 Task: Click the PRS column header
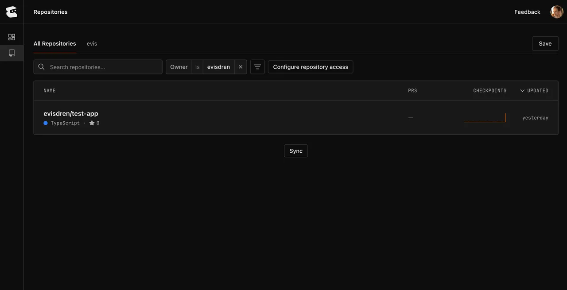[412, 91]
